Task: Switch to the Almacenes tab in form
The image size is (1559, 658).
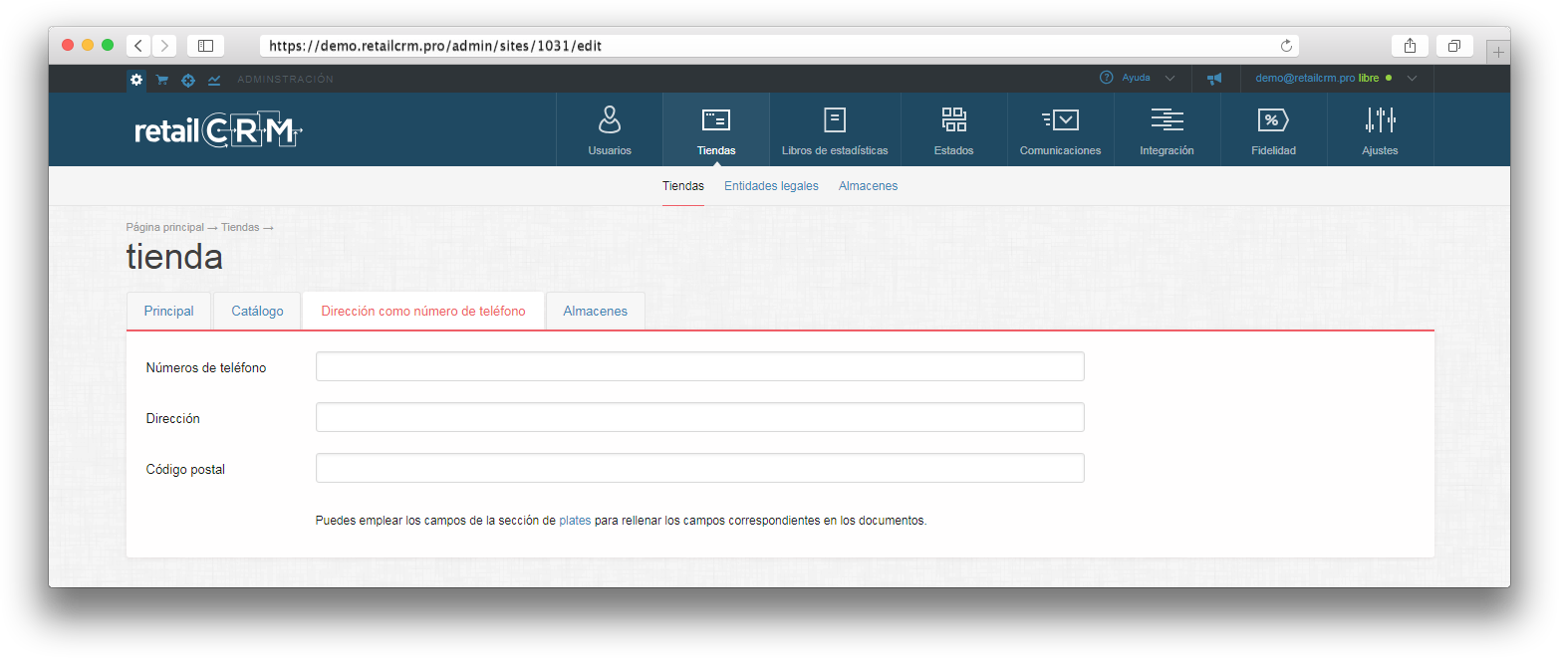Action: pyautogui.click(x=596, y=312)
